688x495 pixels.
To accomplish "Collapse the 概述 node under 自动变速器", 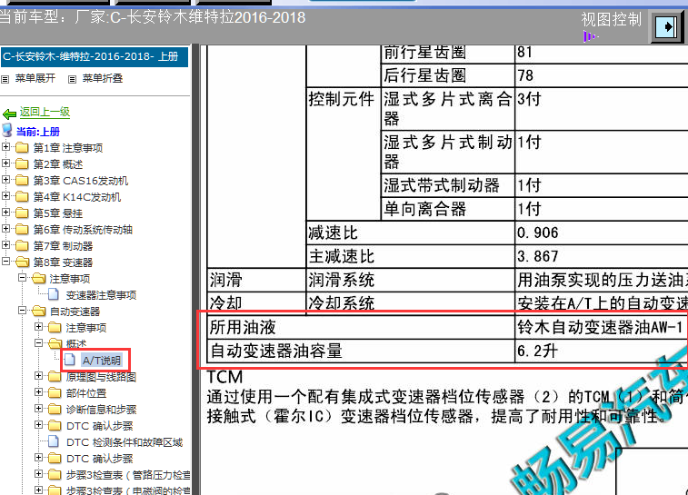I will 38,342.
